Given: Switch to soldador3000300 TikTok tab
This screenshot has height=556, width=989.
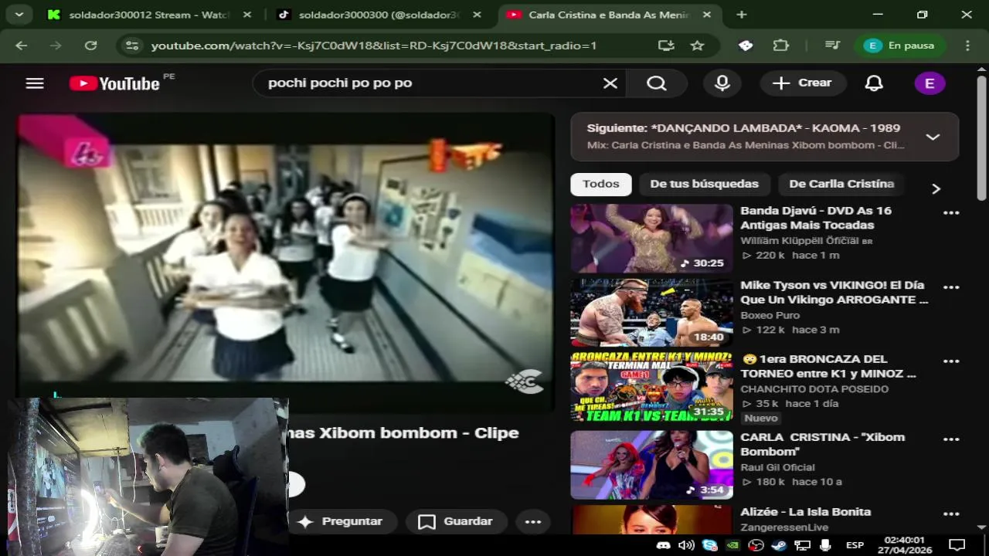Looking at the screenshot, I should pos(379,15).
